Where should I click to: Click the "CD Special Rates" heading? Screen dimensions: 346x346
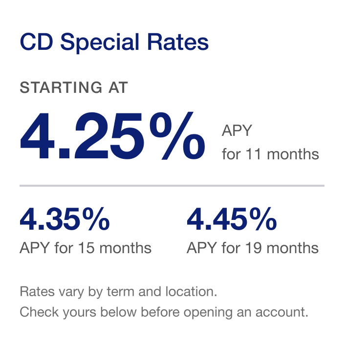click(114, 43)
